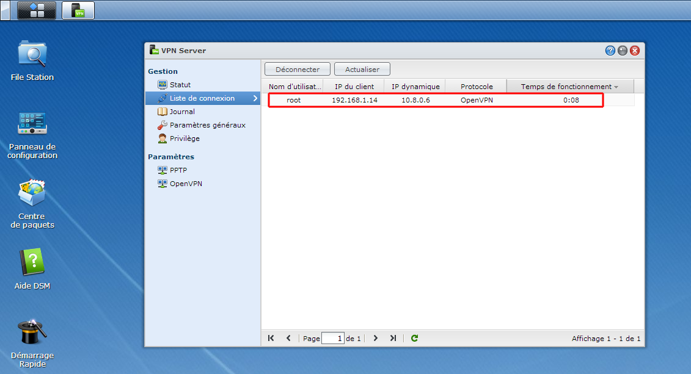
Task: Go to Privilège settings
Action: [203, 138]
